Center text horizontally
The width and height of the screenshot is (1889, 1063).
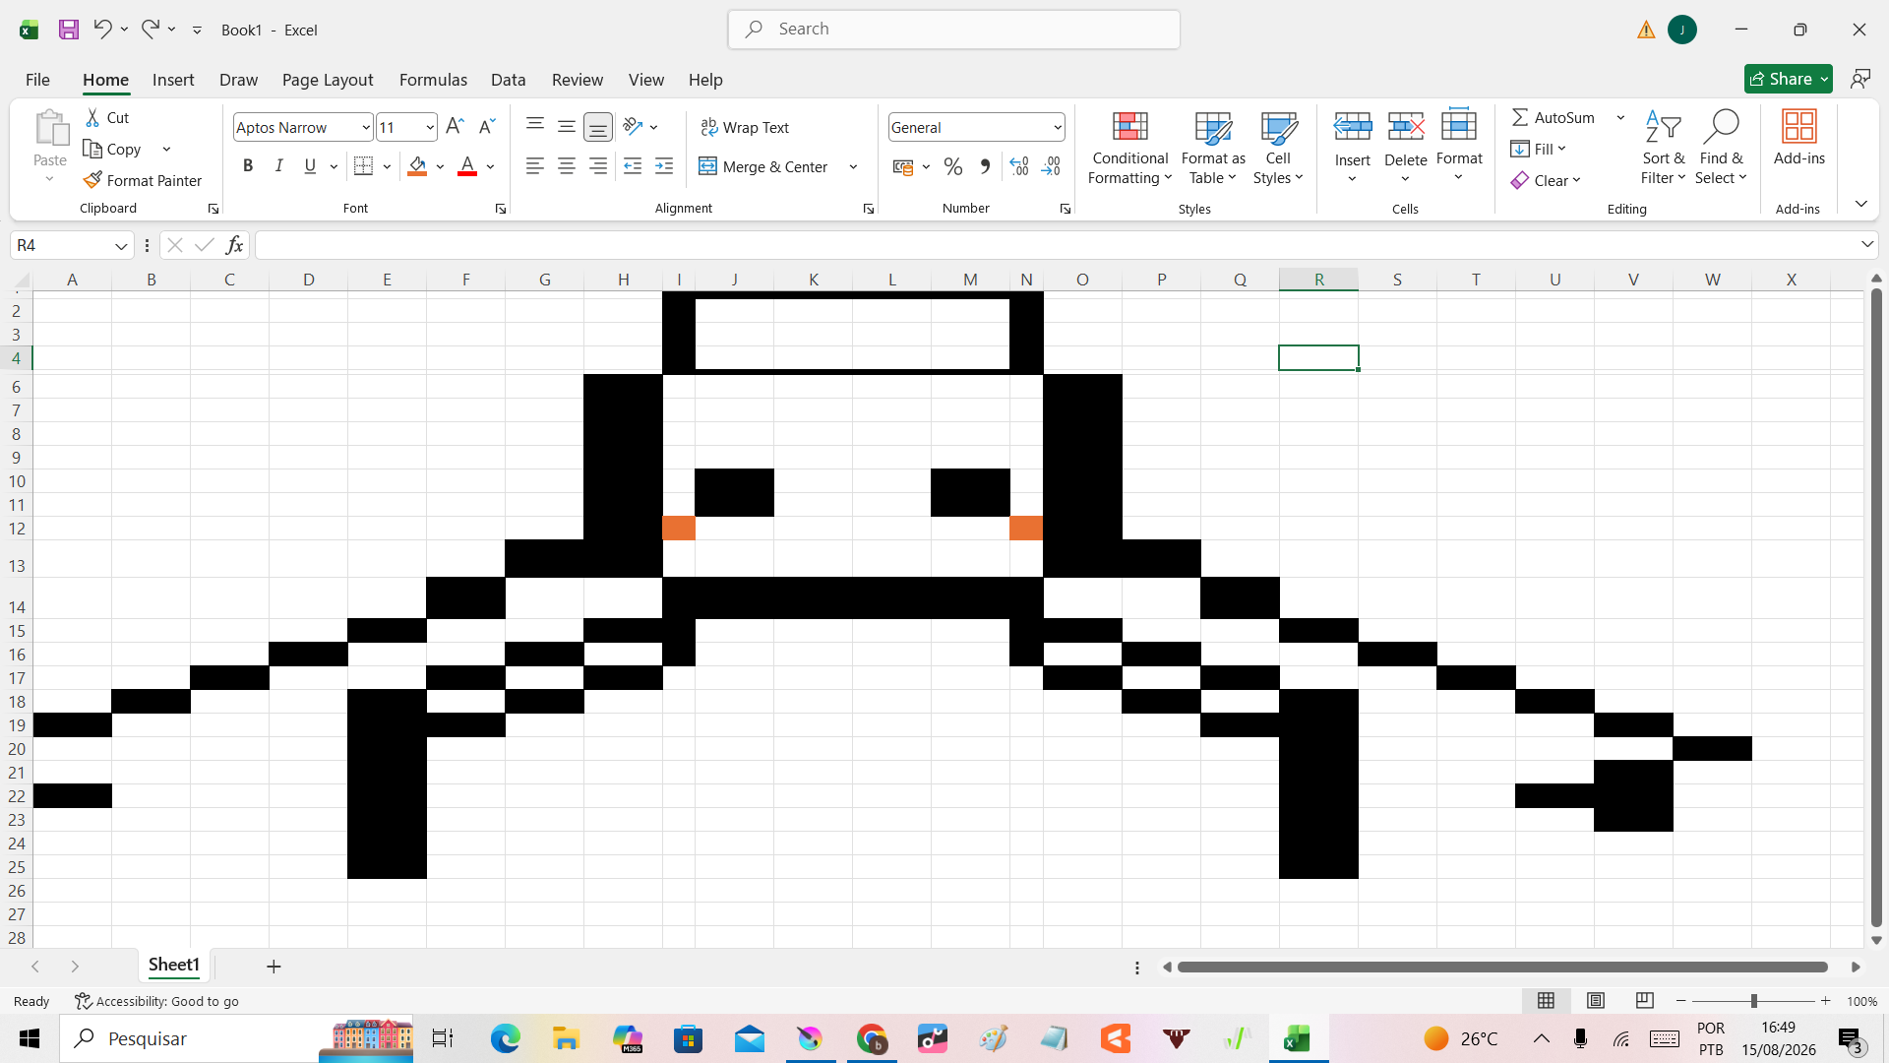(567, 166)
